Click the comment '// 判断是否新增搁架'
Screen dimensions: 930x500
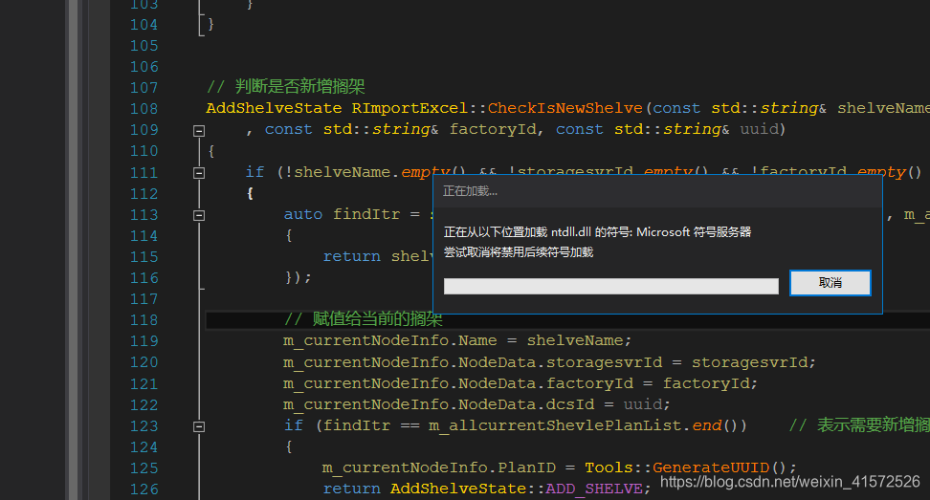285,86
